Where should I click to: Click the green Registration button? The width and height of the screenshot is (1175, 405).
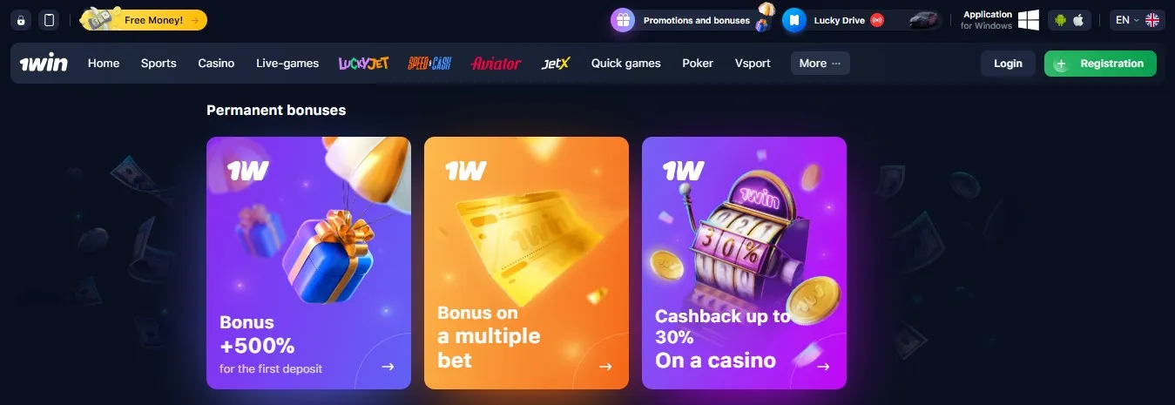(1100, 64)
